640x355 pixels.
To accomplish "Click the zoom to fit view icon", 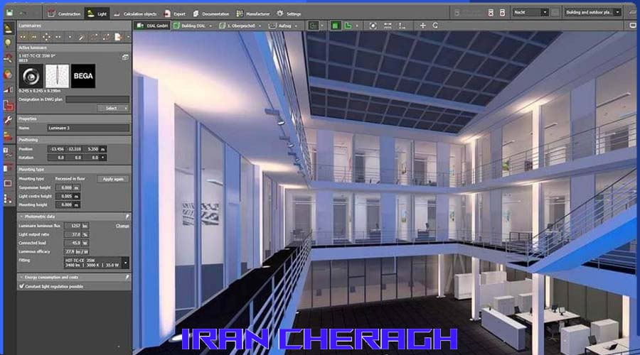I will [x=373, y=26].
